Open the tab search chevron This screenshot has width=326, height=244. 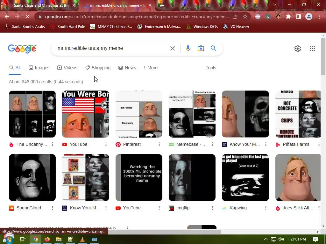pos(275,4)
